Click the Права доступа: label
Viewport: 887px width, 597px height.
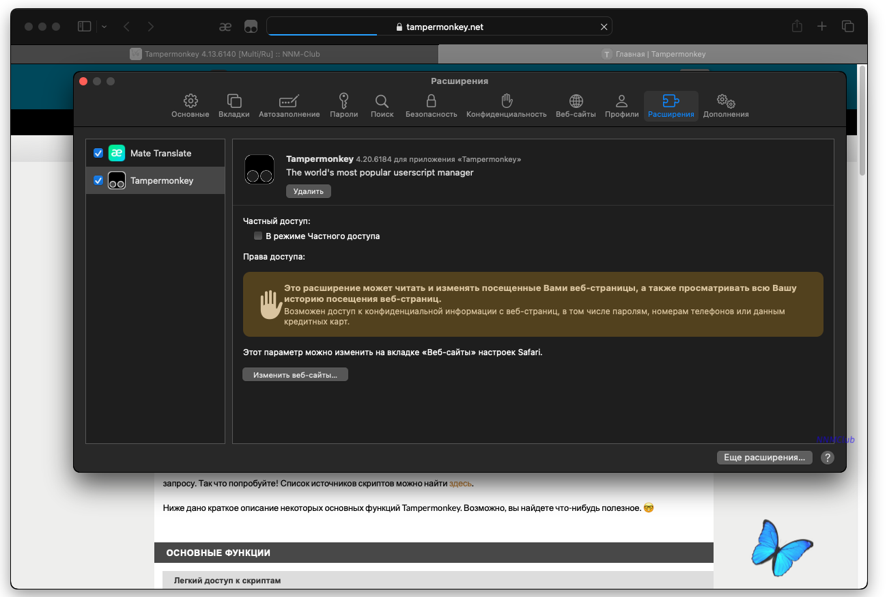tap(274, 257)
